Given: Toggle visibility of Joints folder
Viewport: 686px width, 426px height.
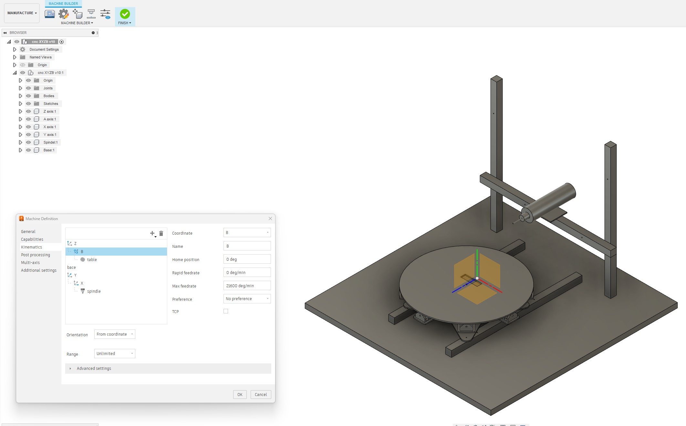Looking at the screenshot, I should coord(28,88).
